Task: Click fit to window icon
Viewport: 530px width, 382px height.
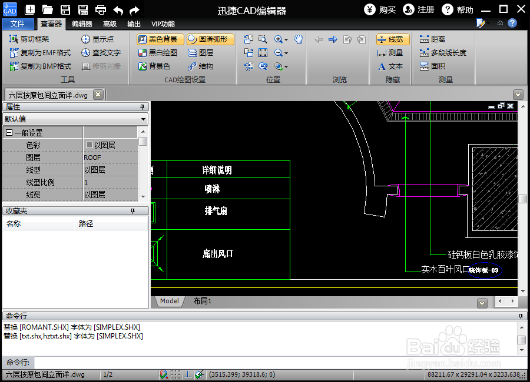Action: tap(263, 53)
